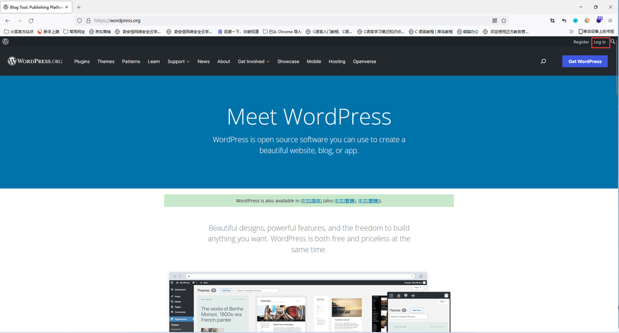Screen dimensions: 619x333
Task: Click the undo arrow icon in the browser toolbar
Action: 564,21
